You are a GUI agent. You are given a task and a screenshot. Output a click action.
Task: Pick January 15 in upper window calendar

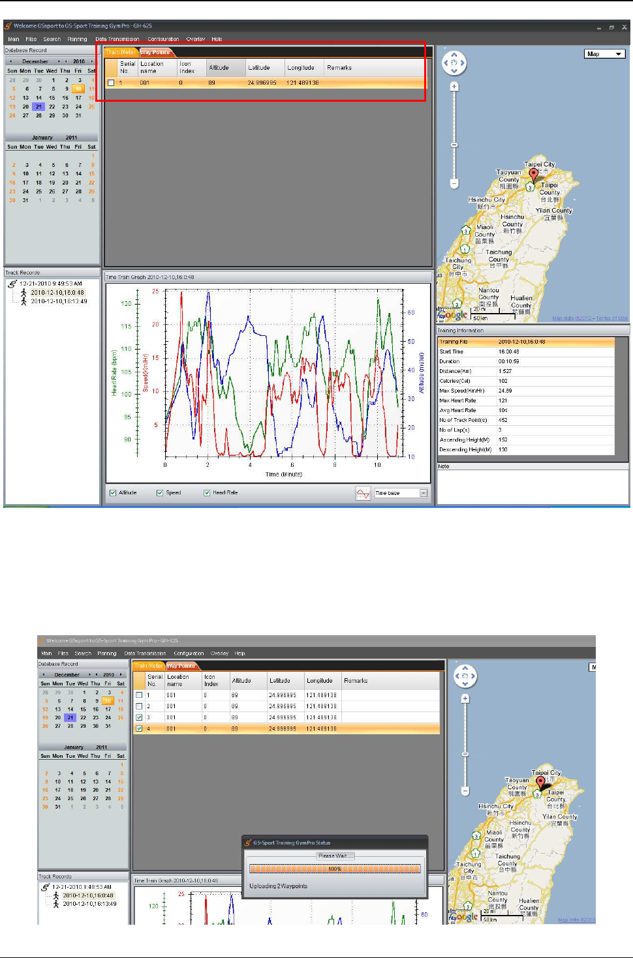tap(92, 174)
